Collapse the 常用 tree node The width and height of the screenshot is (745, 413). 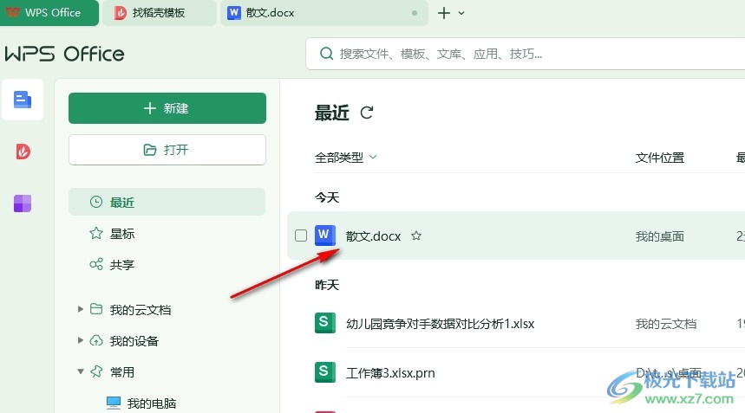pos(81,371)
